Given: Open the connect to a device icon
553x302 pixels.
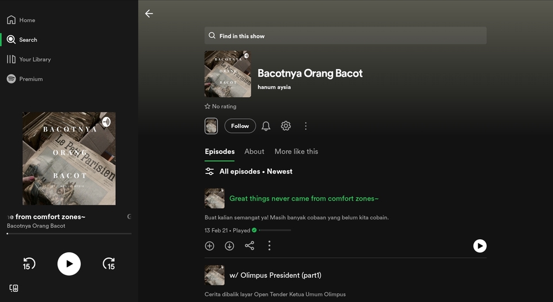Looking at the screenshot, I should pos(14,288).
